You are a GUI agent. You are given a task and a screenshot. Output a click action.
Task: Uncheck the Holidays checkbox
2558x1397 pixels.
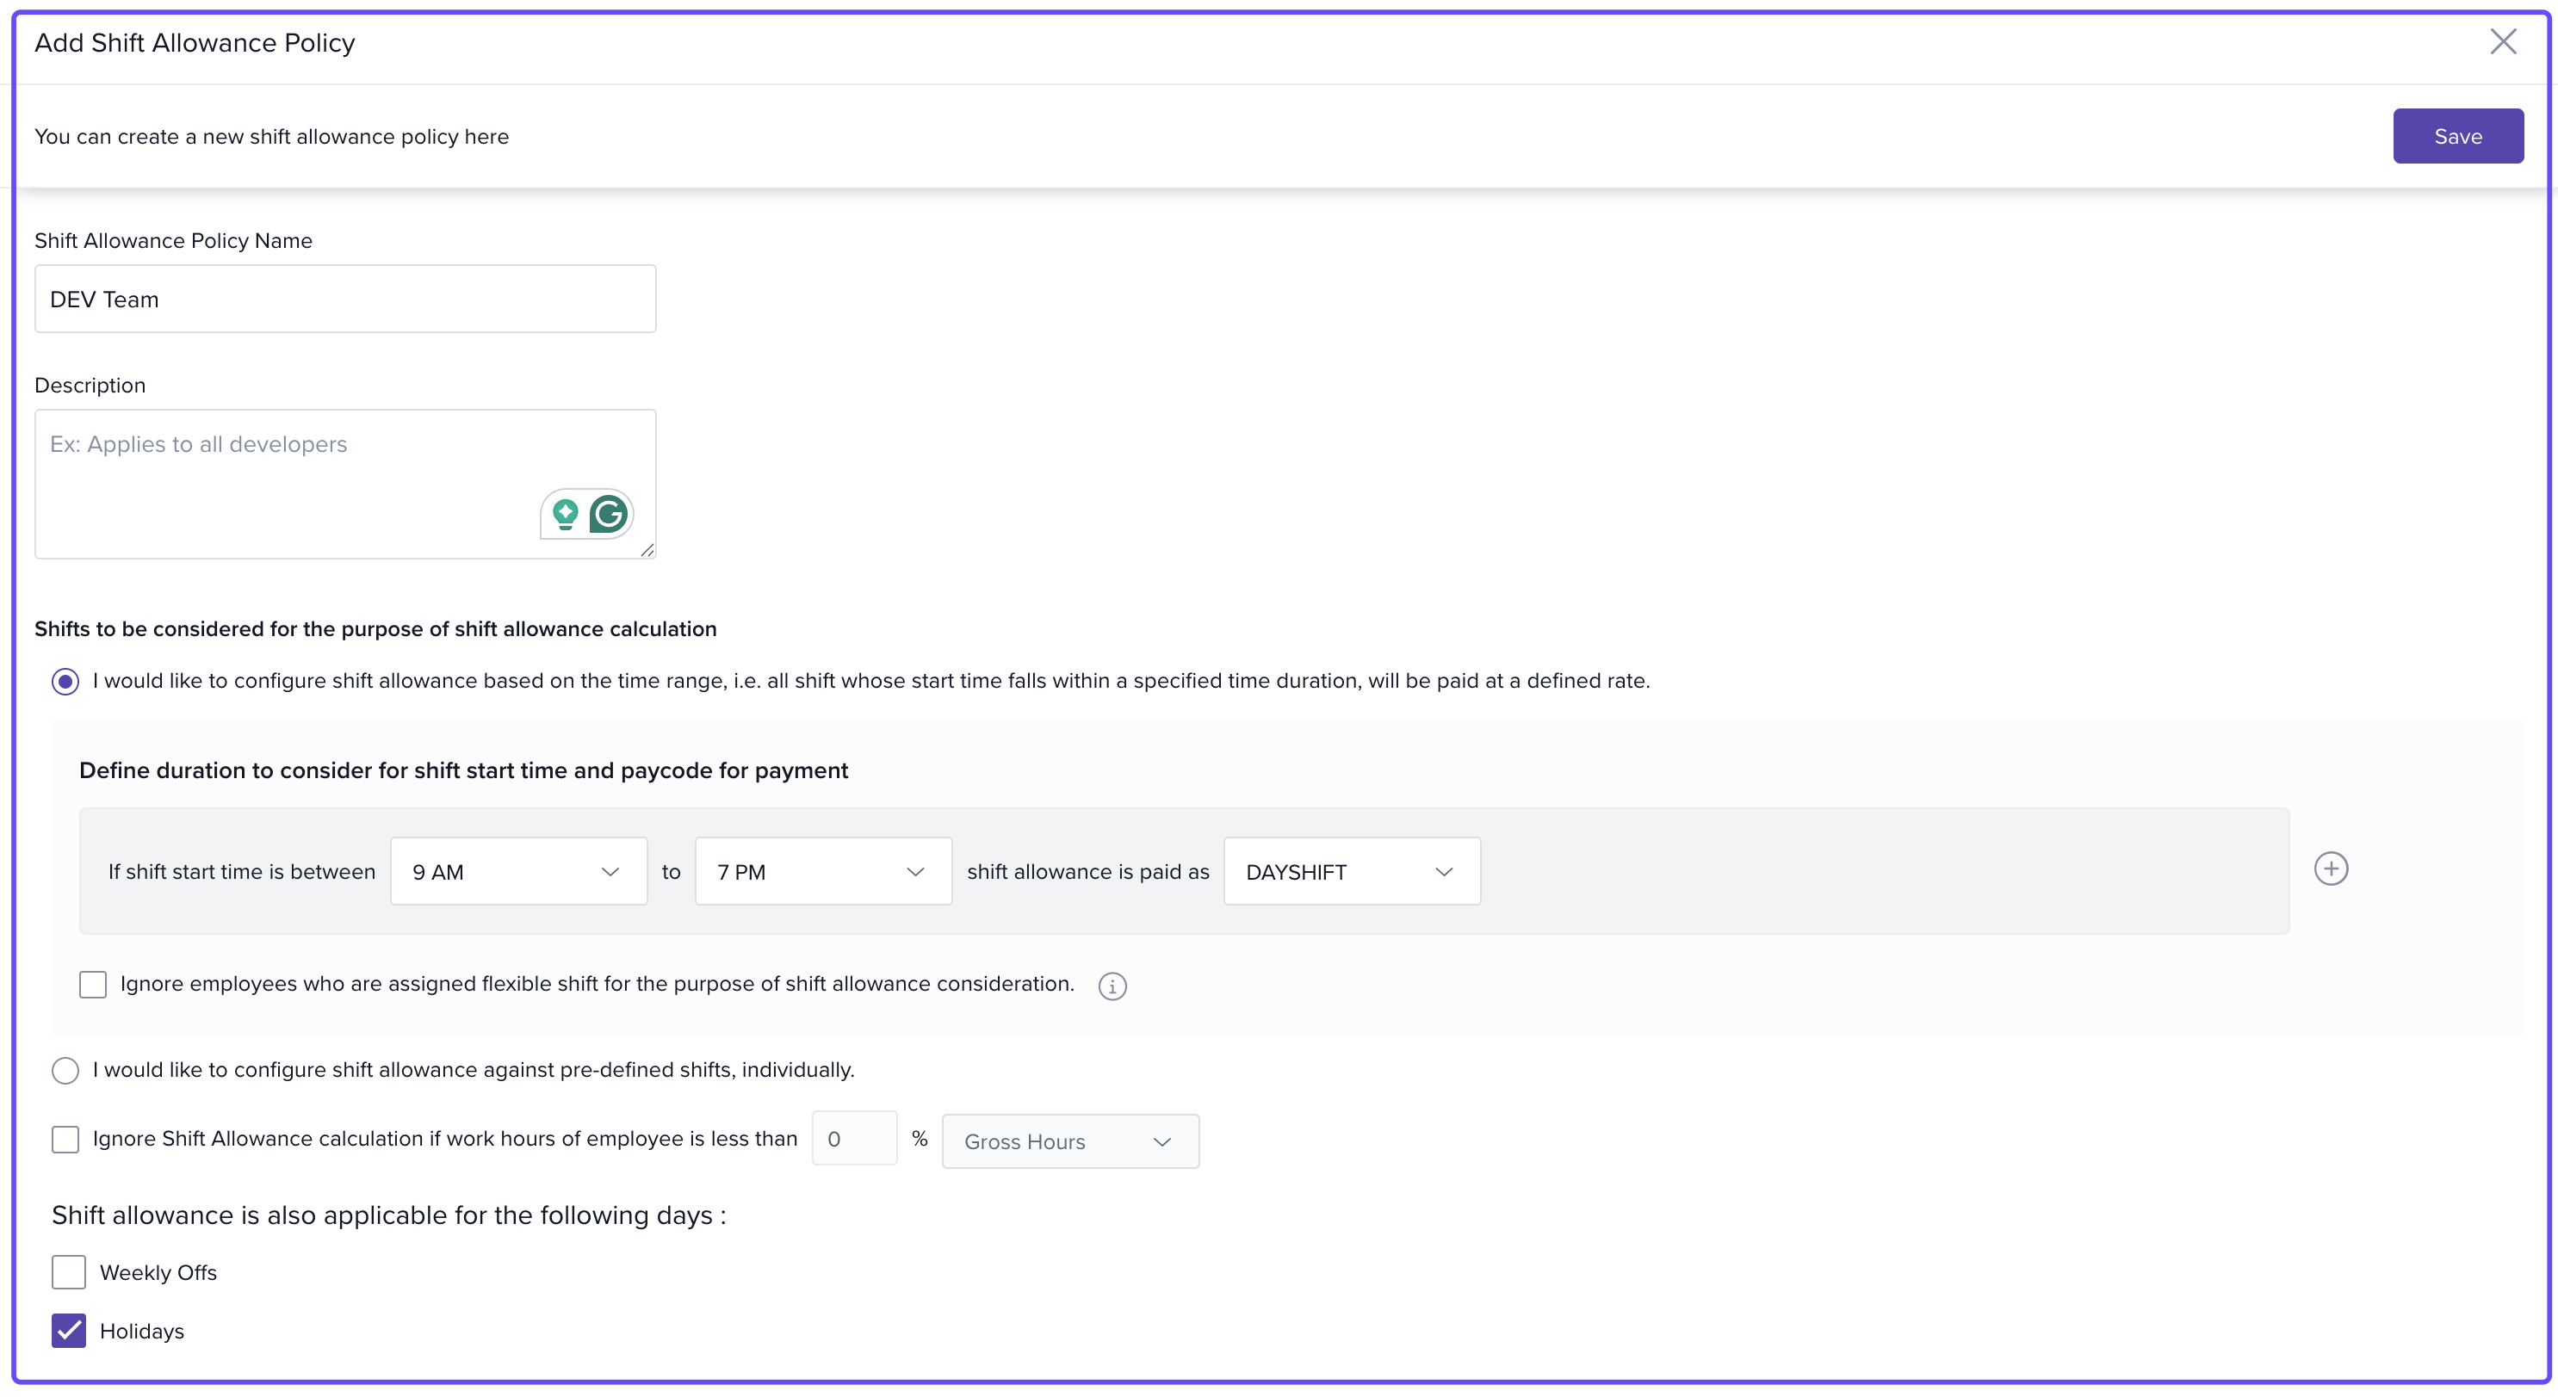(69, 1331)
